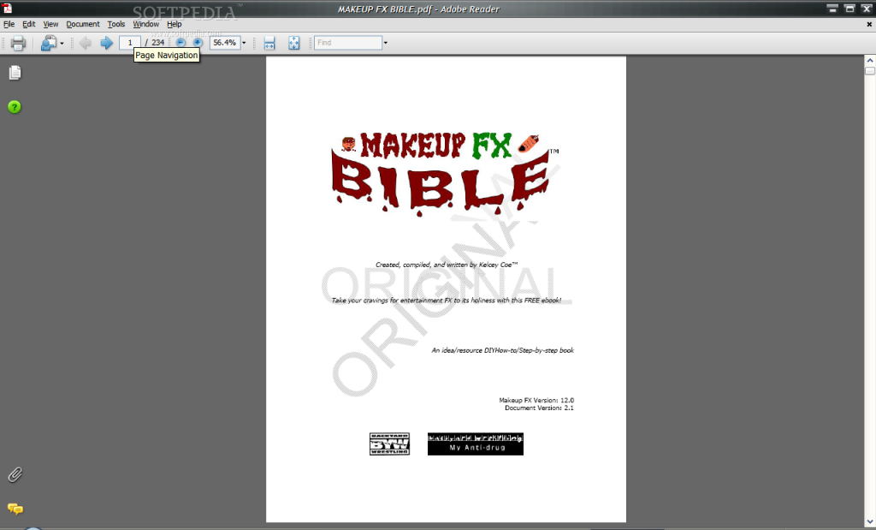This screenshot has height=530, width=876.
Task: Click the 'An idea/resource DIYHow-to' line
Action: click(x=503, y=350)
